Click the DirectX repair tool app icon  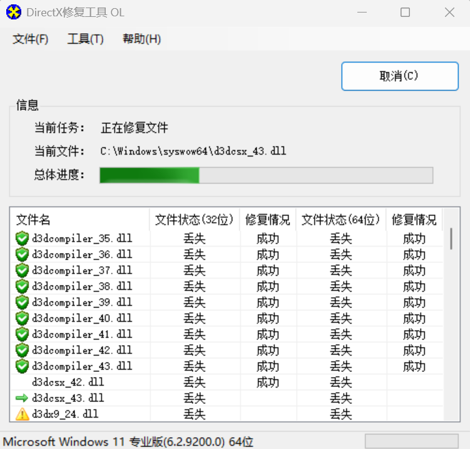click(14, 13)
